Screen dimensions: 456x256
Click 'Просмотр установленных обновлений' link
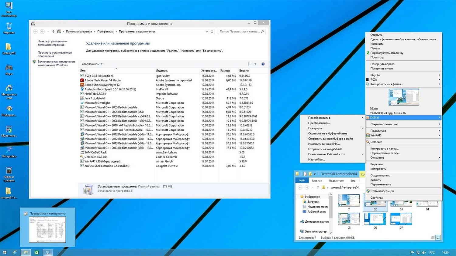click(x=55, y=54)
